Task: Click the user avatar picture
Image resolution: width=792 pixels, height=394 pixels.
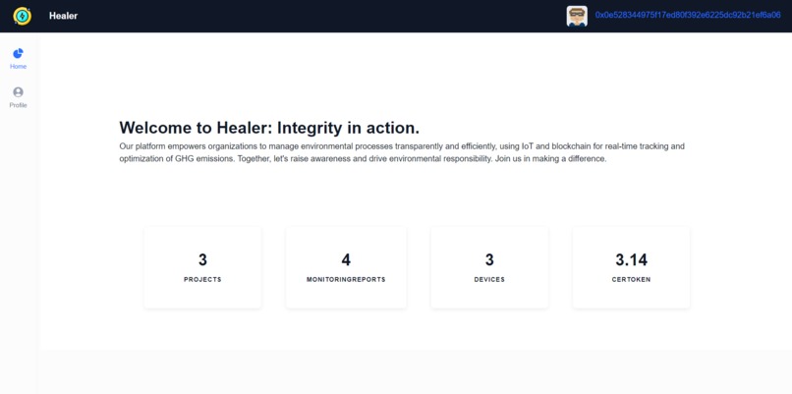Action: (577, 16)
